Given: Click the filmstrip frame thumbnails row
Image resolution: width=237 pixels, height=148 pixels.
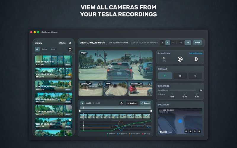Looking at the screenshot, I should pos(115,116).
